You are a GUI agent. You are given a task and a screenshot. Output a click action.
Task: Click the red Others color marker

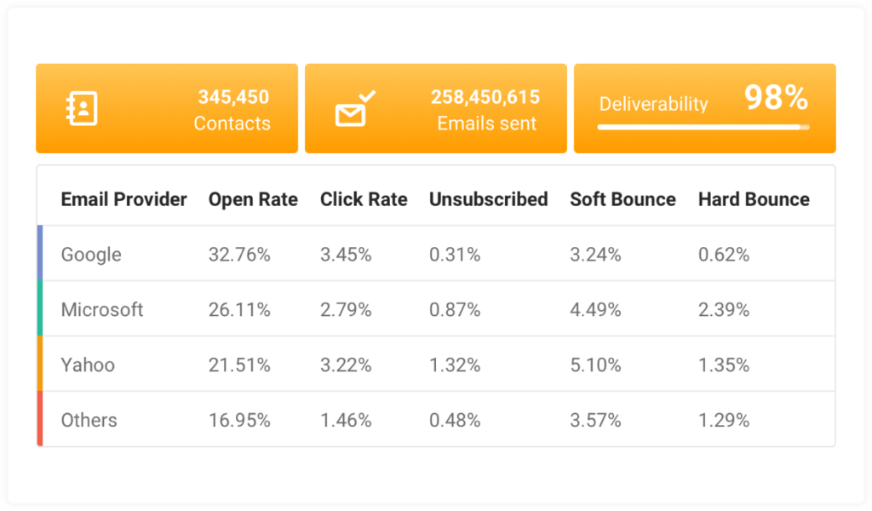pyautogui.click(x=40, y=419)
